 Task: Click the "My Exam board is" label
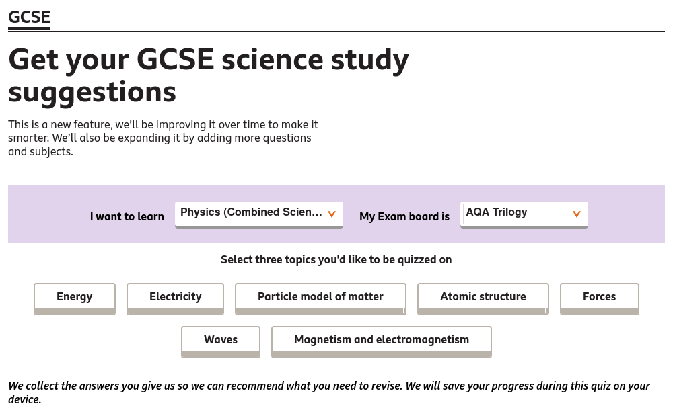click(x=404, y=217)
